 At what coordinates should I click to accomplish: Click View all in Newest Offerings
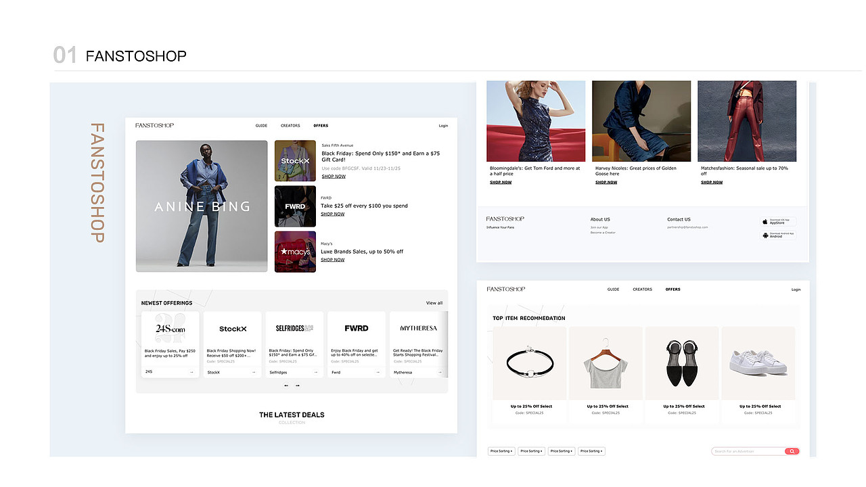(434, 303)
